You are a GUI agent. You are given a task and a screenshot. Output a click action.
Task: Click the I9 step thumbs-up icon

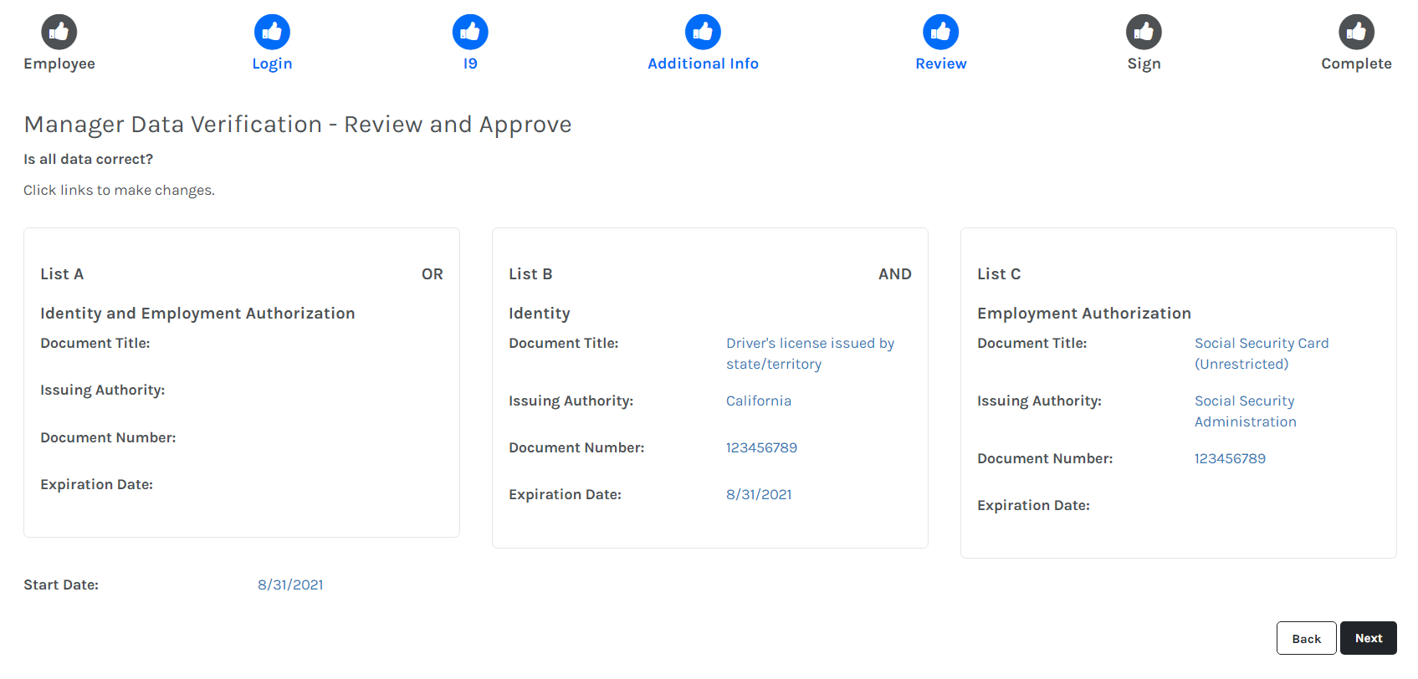coord(470,32)
